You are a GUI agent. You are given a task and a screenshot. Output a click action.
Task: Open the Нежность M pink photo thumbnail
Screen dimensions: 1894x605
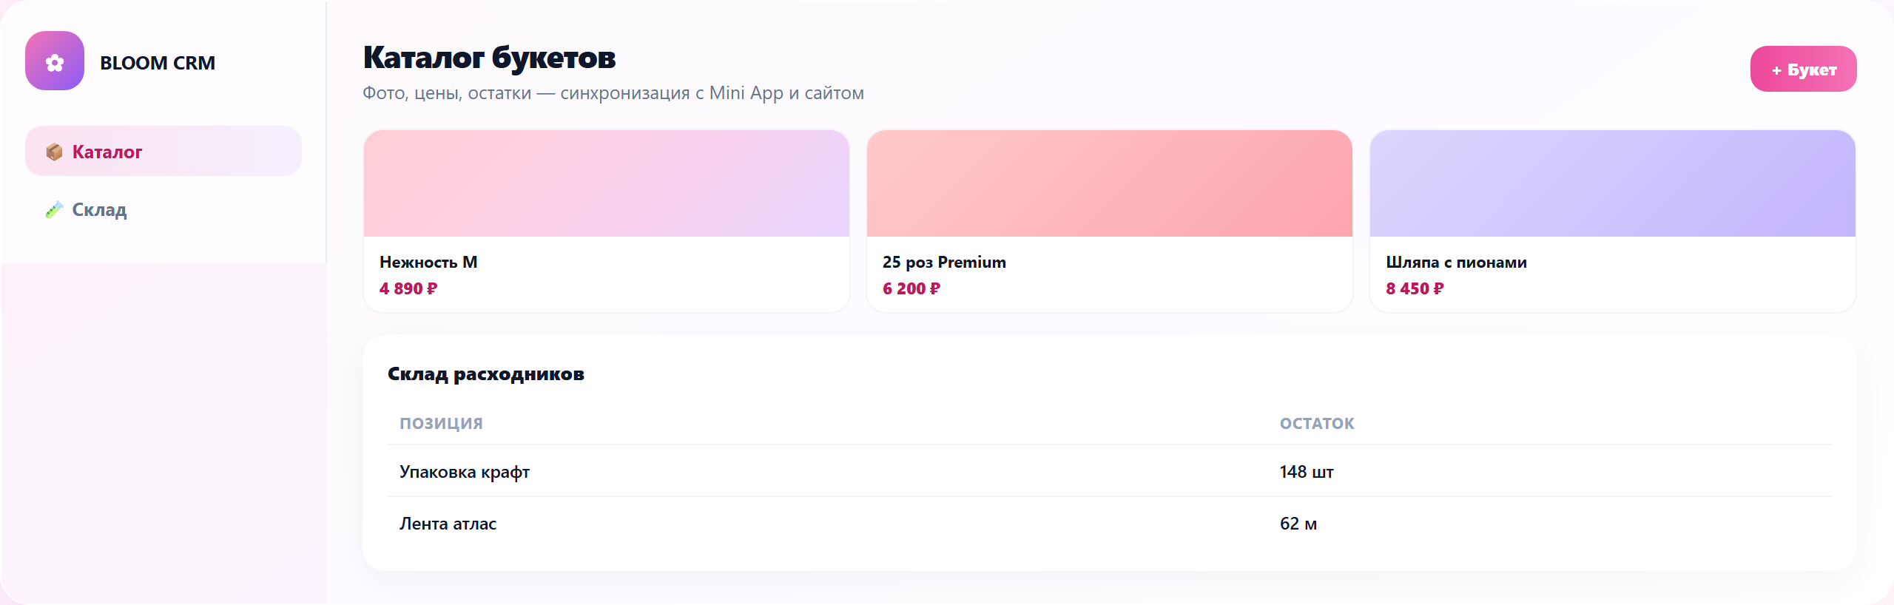point(607,183)
